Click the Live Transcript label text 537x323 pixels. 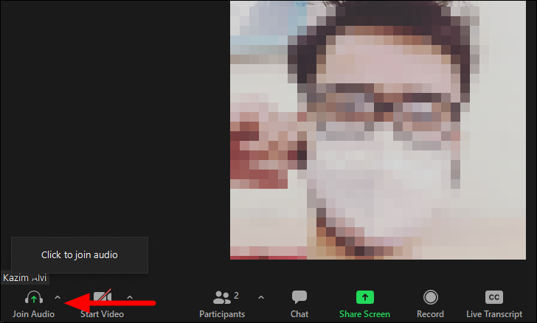[494, 314]
